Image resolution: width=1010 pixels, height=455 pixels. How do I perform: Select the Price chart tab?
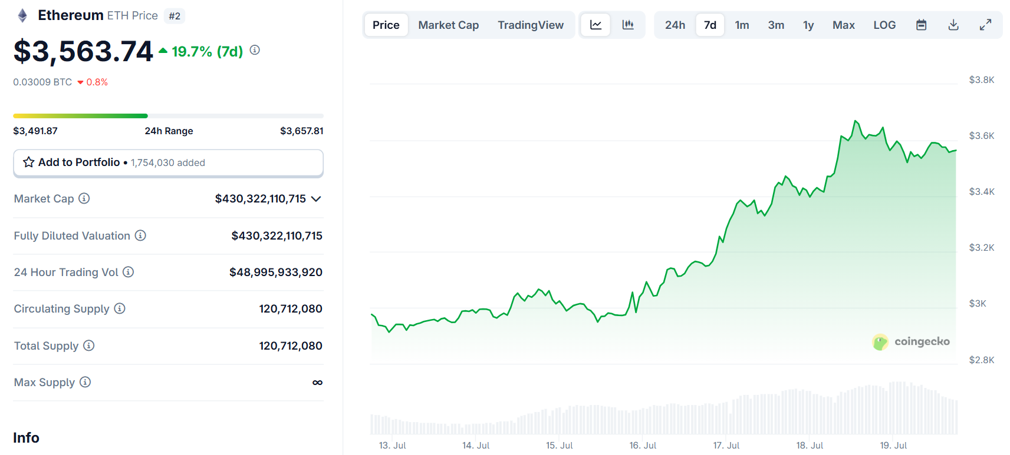point(386,25)
